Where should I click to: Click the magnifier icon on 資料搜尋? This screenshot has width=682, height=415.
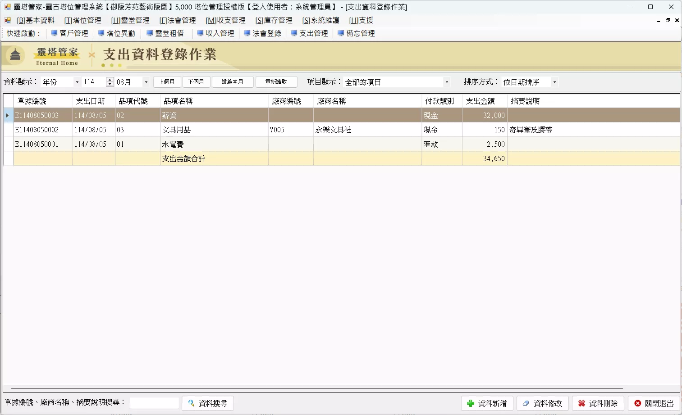(191, 403)
